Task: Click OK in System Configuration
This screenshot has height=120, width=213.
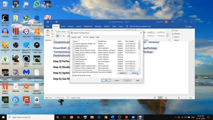Action: tap(106, 80)
